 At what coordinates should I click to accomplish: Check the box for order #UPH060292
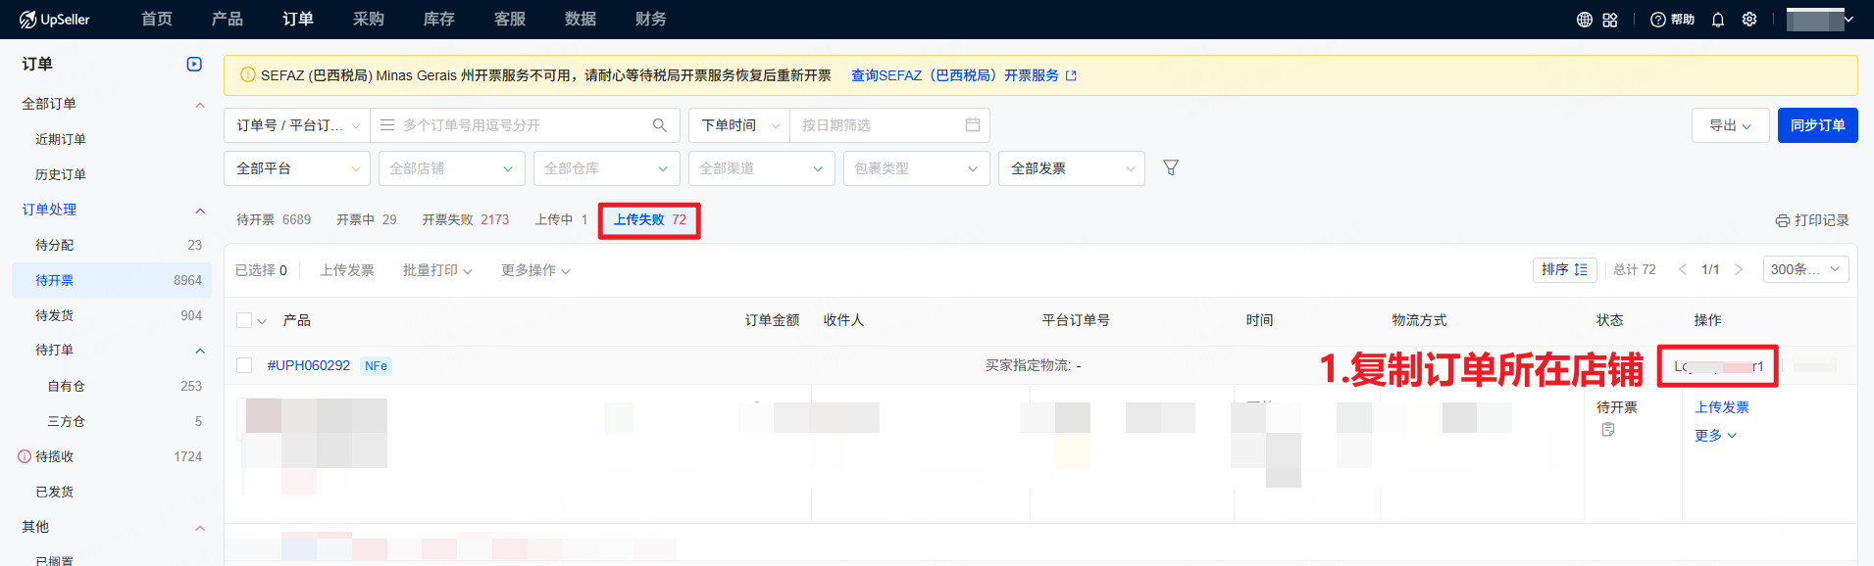pos(244,365)
